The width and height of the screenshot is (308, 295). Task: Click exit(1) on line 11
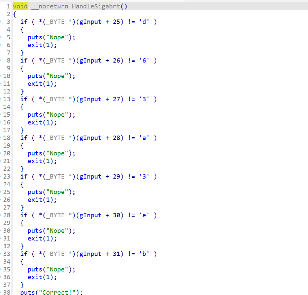(41, 84)
